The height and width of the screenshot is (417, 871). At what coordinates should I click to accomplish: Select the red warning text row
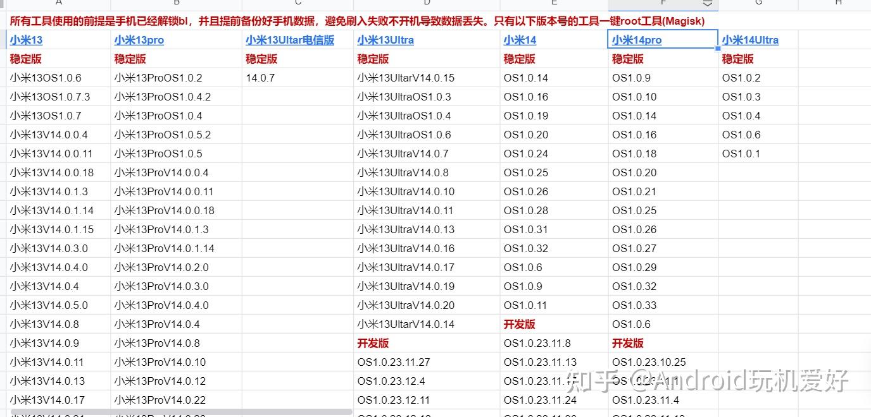click(x=357, y=21)
